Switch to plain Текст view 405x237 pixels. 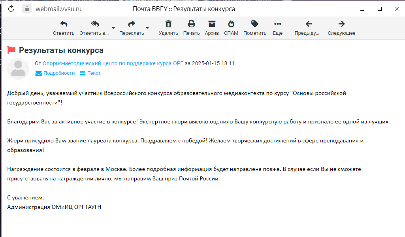pyautogui.click(x=90, y=73)
